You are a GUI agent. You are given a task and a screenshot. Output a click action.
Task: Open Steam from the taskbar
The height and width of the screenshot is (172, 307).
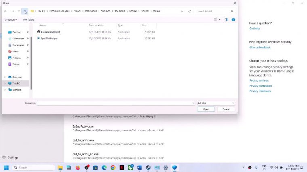point(148,168)
